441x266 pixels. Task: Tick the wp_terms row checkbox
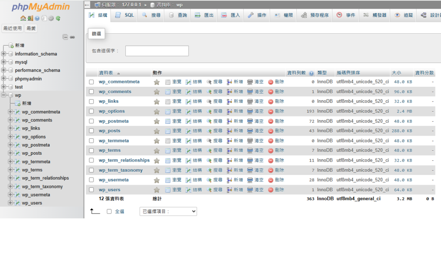(x=91, y=151)
